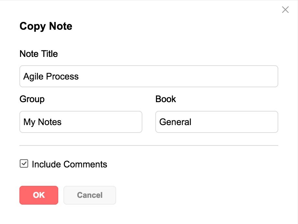
Task: Click the Book field label
Action: point(166,99)
